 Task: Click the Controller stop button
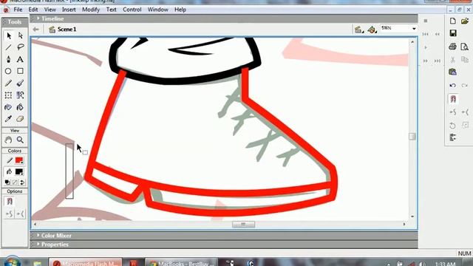[426, 21]
